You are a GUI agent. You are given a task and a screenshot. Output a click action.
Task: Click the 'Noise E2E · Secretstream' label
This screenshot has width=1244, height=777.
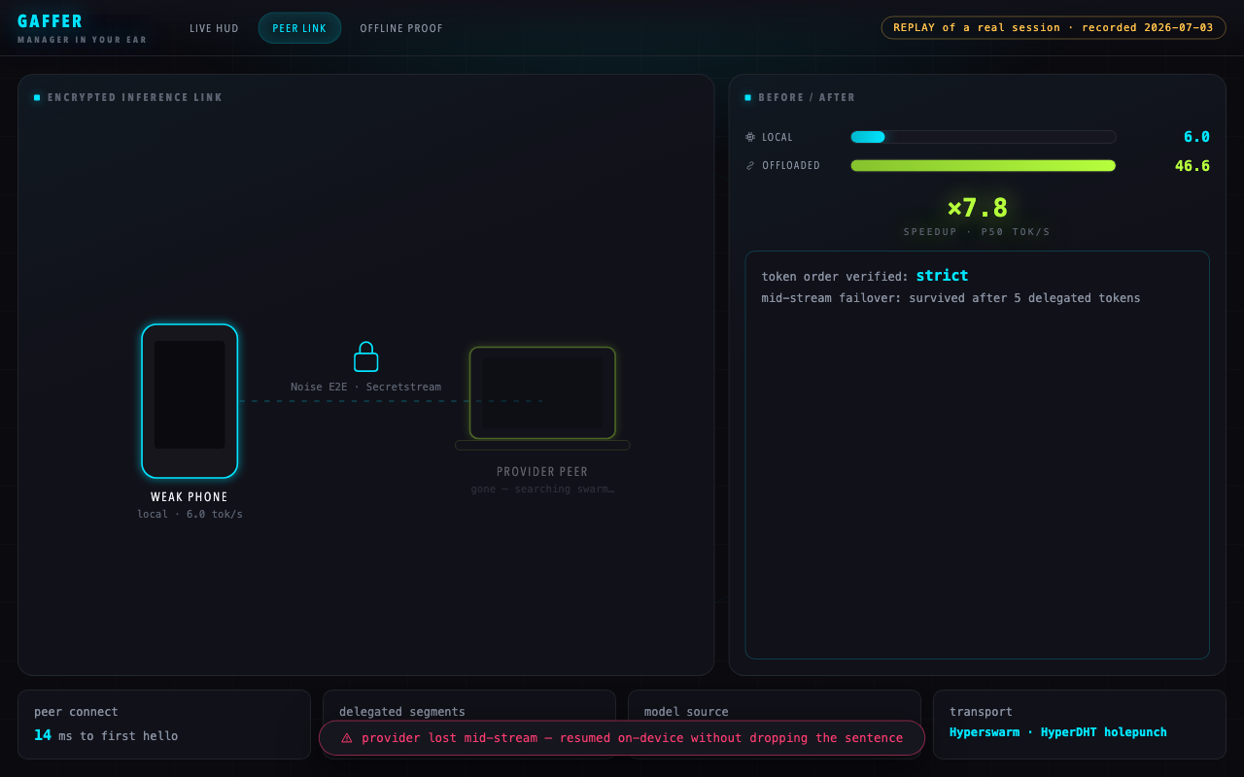(365, 387)
